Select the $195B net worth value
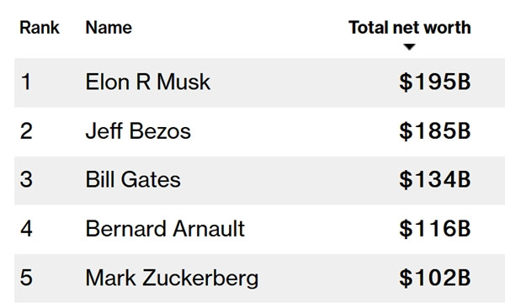This screenshot has height=308, width=505. (x=435, y=82)
